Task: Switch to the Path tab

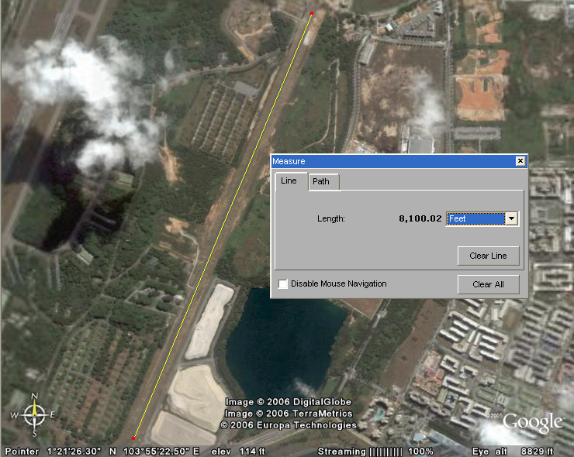Action: click(321, 182)
